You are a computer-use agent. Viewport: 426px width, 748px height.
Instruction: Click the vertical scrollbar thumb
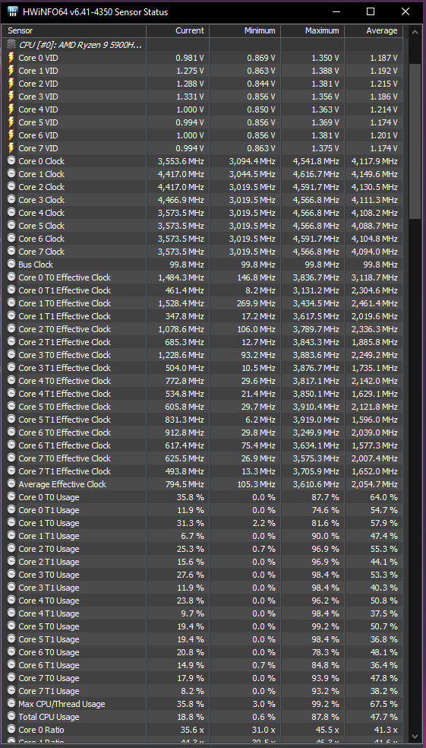coord(415,141)
